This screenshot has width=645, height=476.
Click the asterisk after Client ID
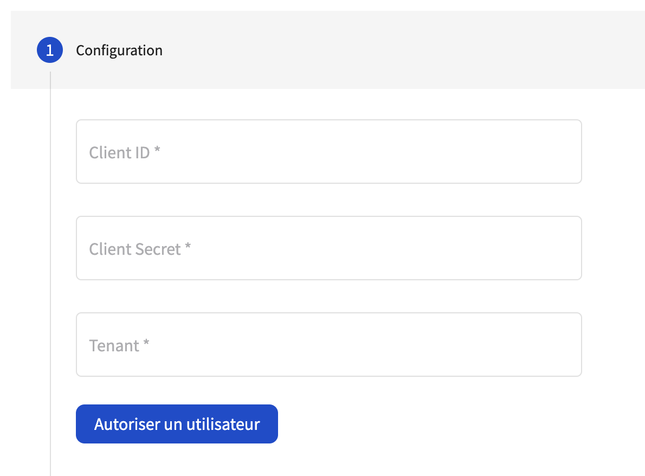(157, 150)
